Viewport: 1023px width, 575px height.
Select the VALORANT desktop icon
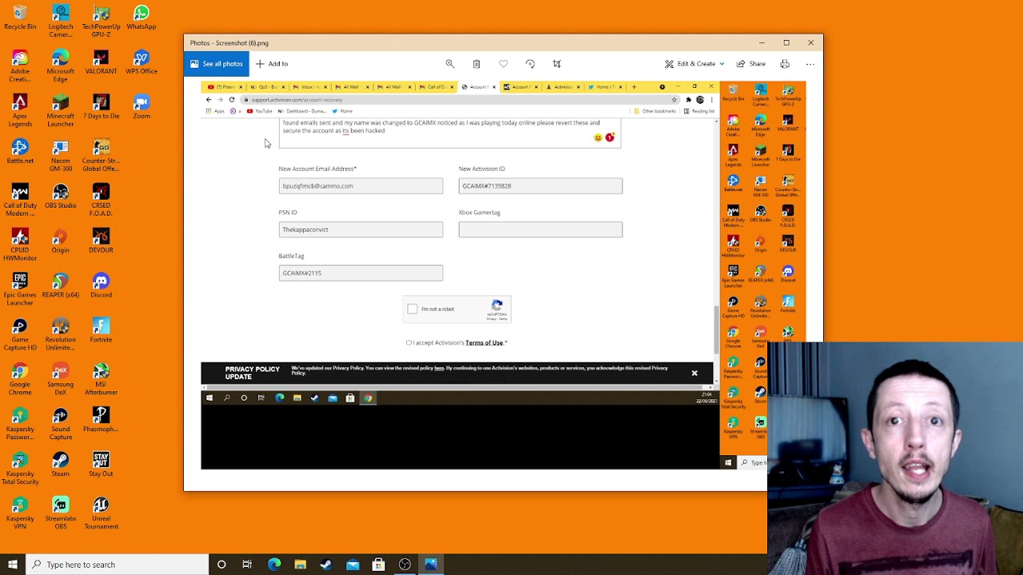click(x=101, y=62)
